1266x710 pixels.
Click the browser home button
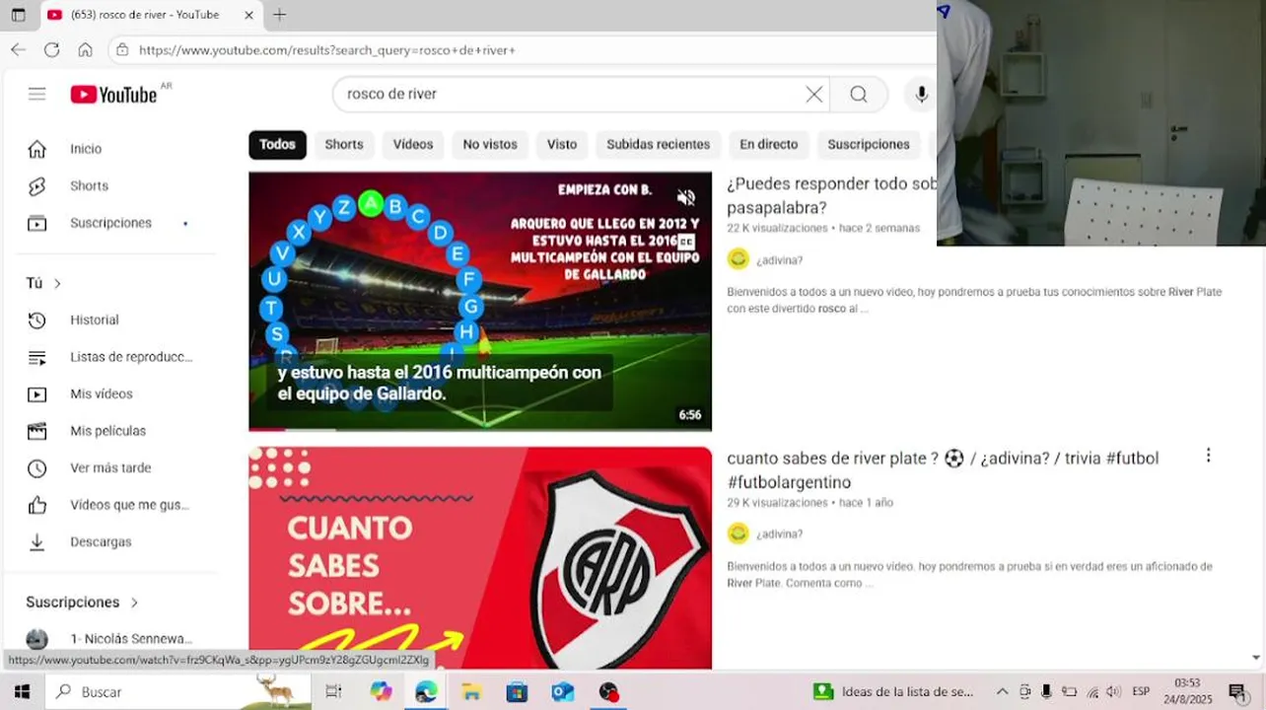click(x=85, y=49)
